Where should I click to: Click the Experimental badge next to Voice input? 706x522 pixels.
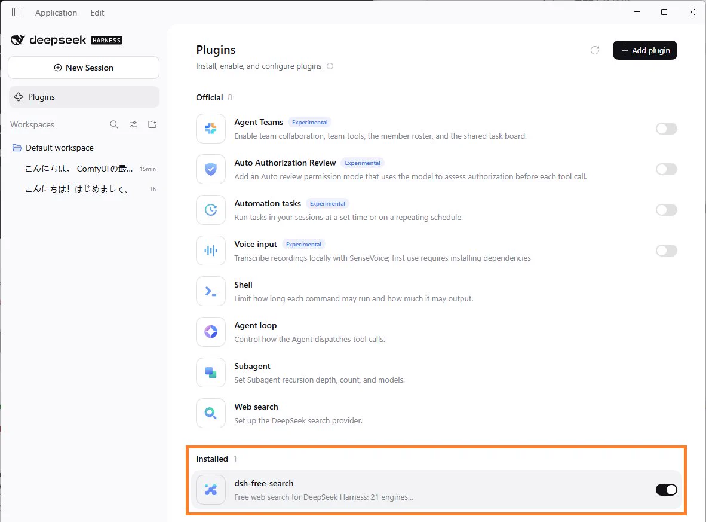click(303, 245)
